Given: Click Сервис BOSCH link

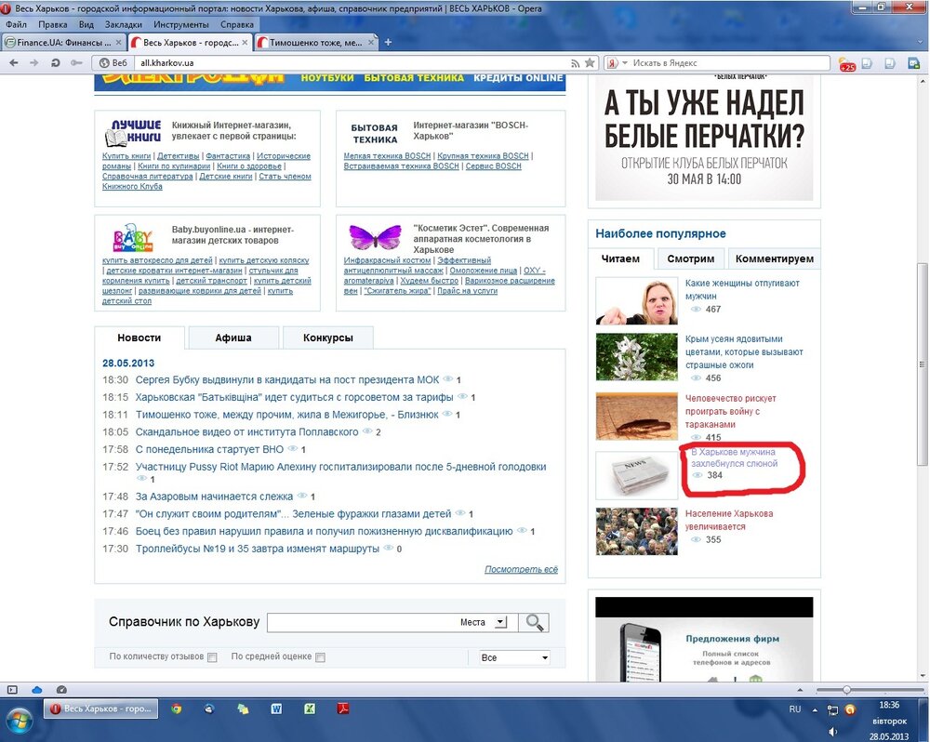Looking at the screenshot, I should pyautogui.click(x=494, y=166).
